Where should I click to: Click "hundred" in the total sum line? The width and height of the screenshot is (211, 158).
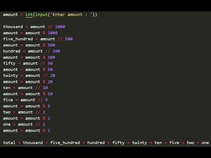point(96,143)
